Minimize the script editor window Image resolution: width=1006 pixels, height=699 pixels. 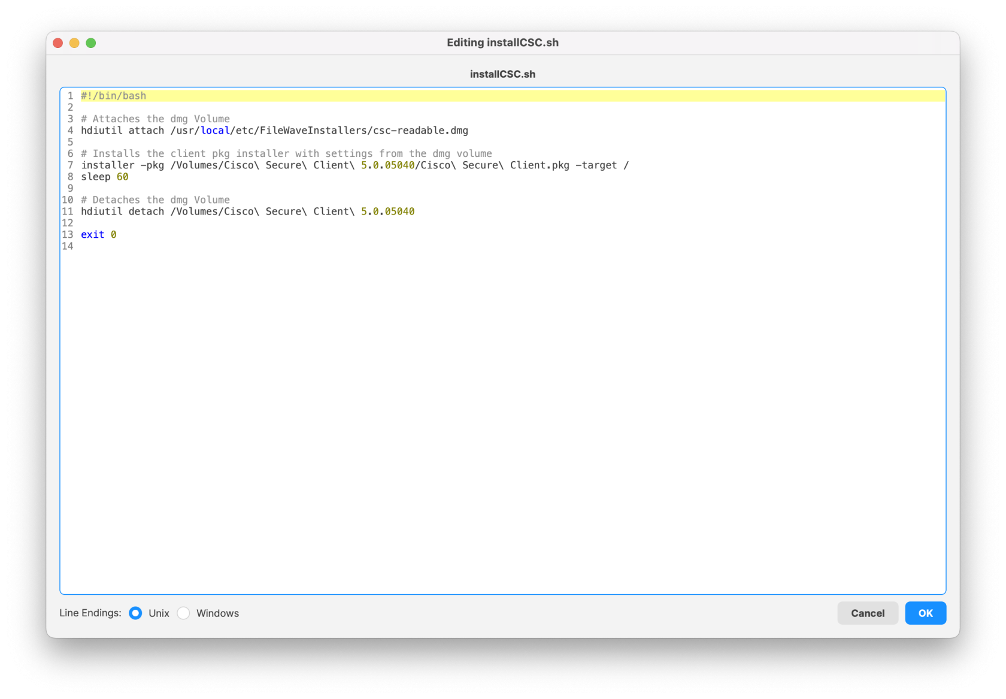(74, 43)
